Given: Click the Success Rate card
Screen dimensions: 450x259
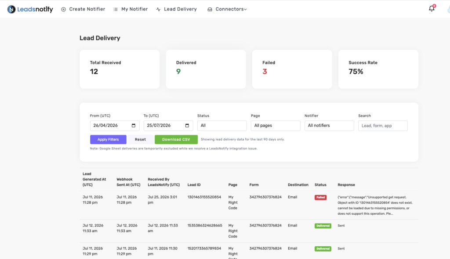Looking at the screenshot, I should [x=378, y=69].
